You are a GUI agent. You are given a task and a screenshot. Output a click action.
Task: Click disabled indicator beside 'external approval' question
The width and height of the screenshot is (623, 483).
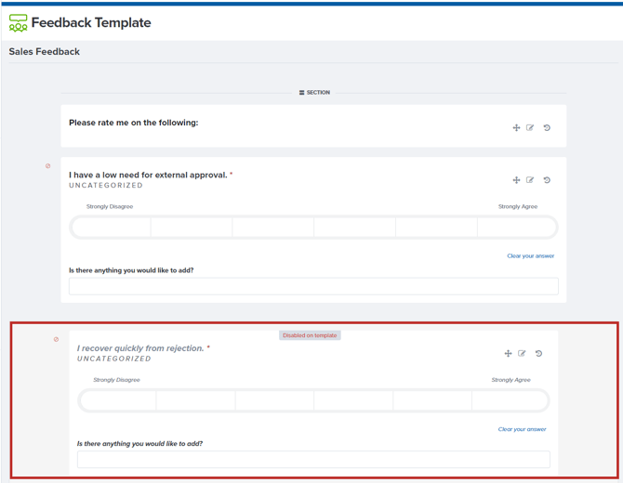[x=48, y=166]
